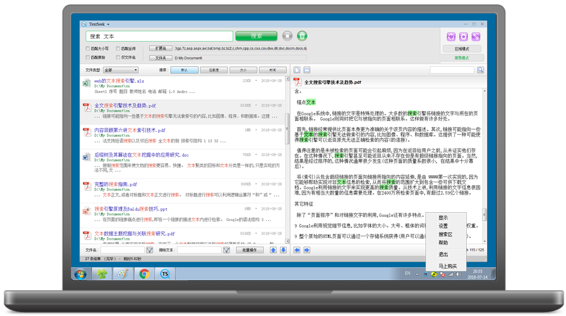The image size is (566, 316).
Task: Open the 文件类型 dropdown set to 全部
Action: point(120,70)
